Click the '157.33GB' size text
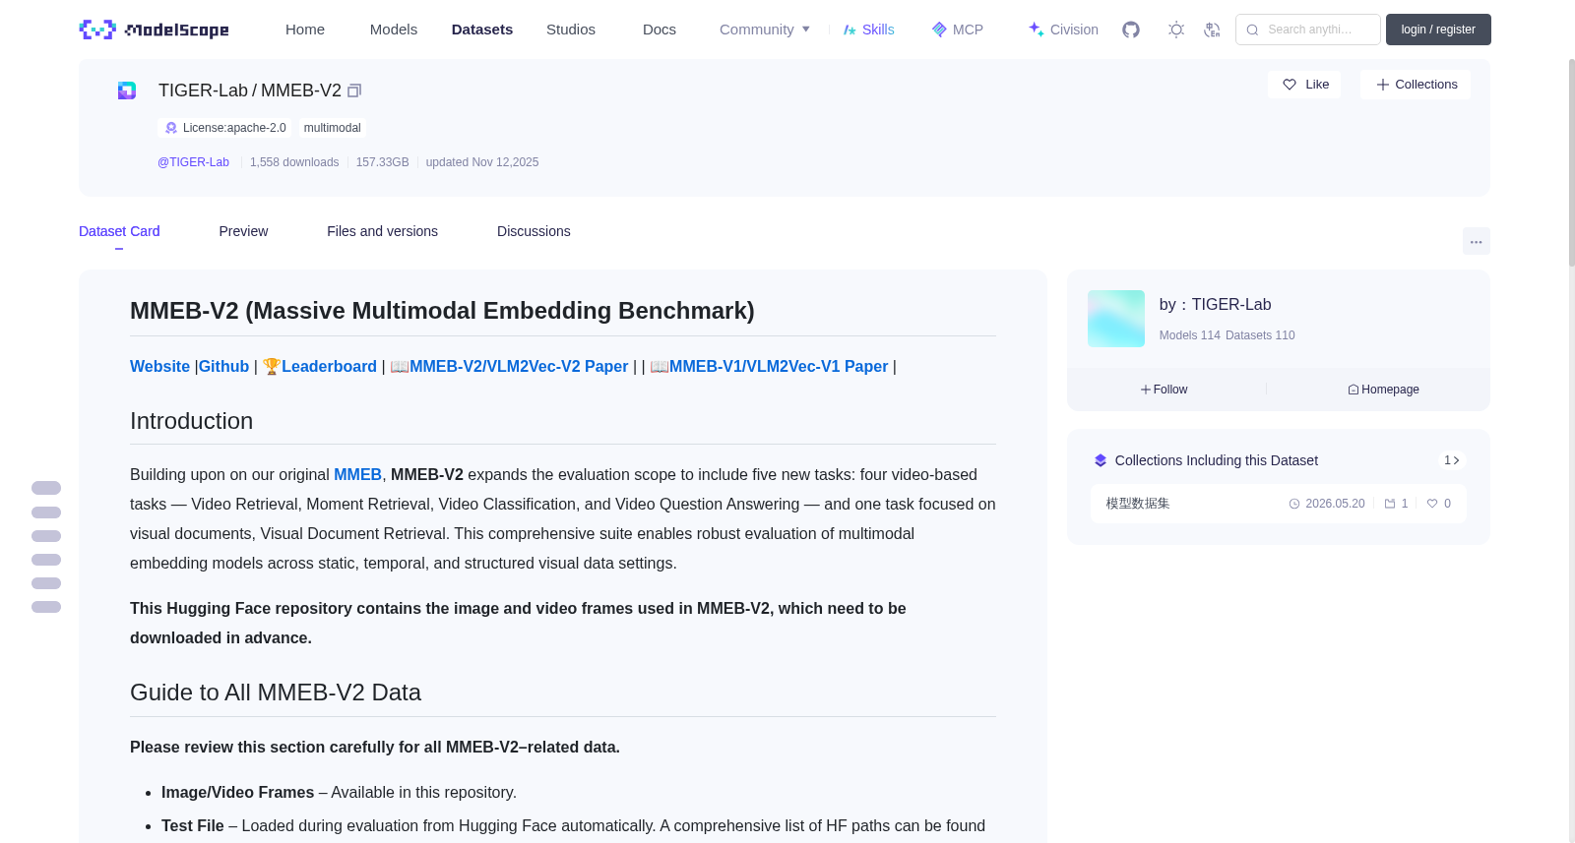1575x843 pixels. pyautogui.click(x=382, y=162)
